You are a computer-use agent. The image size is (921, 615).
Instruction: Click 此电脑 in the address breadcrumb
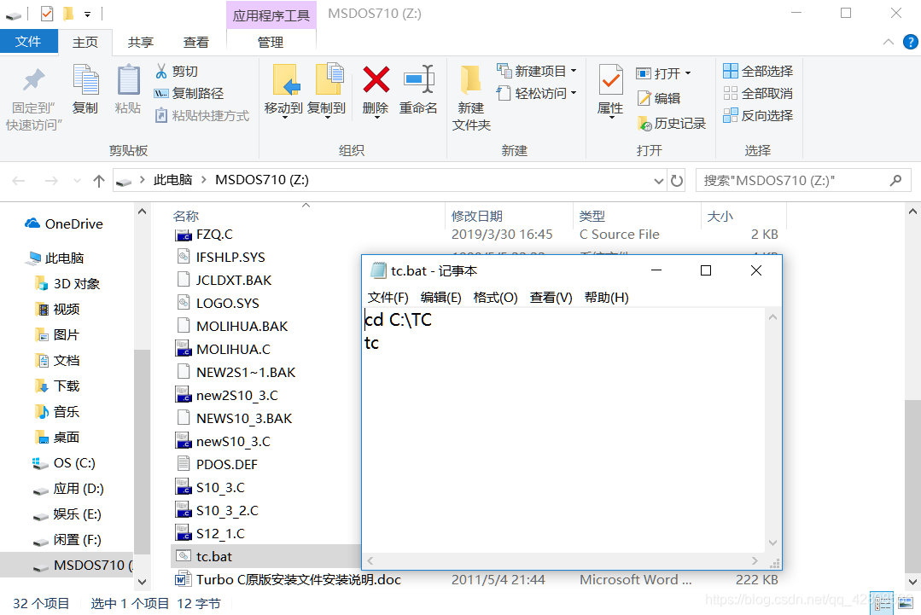172,180
